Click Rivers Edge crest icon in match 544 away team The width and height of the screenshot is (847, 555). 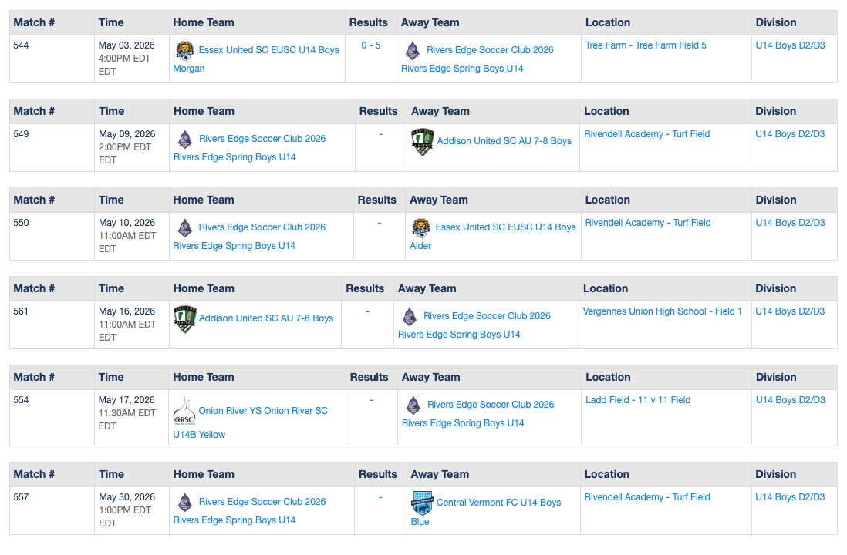point(413,50)
